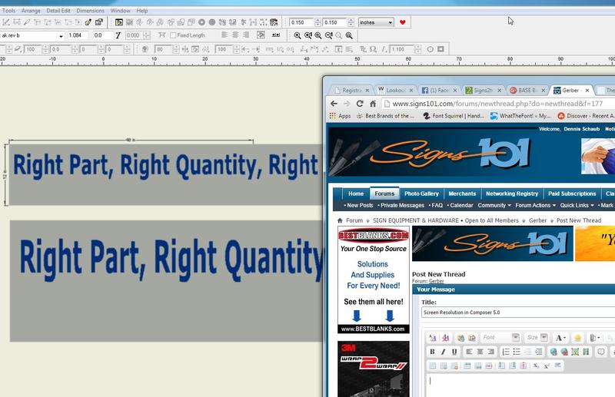615x397 pixels.
Task: Click the omega special character icon
Action: pyautogui.click(x=373, y=49)
